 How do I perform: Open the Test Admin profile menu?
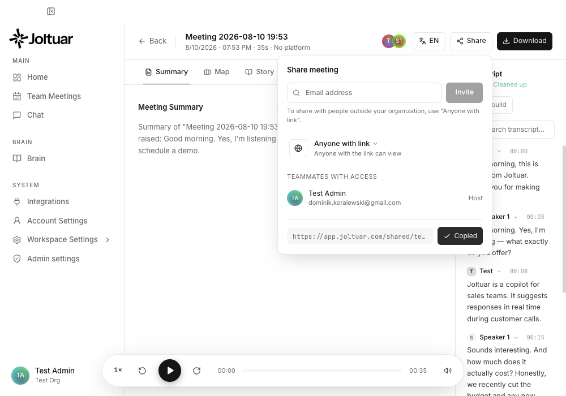point(44,376)
